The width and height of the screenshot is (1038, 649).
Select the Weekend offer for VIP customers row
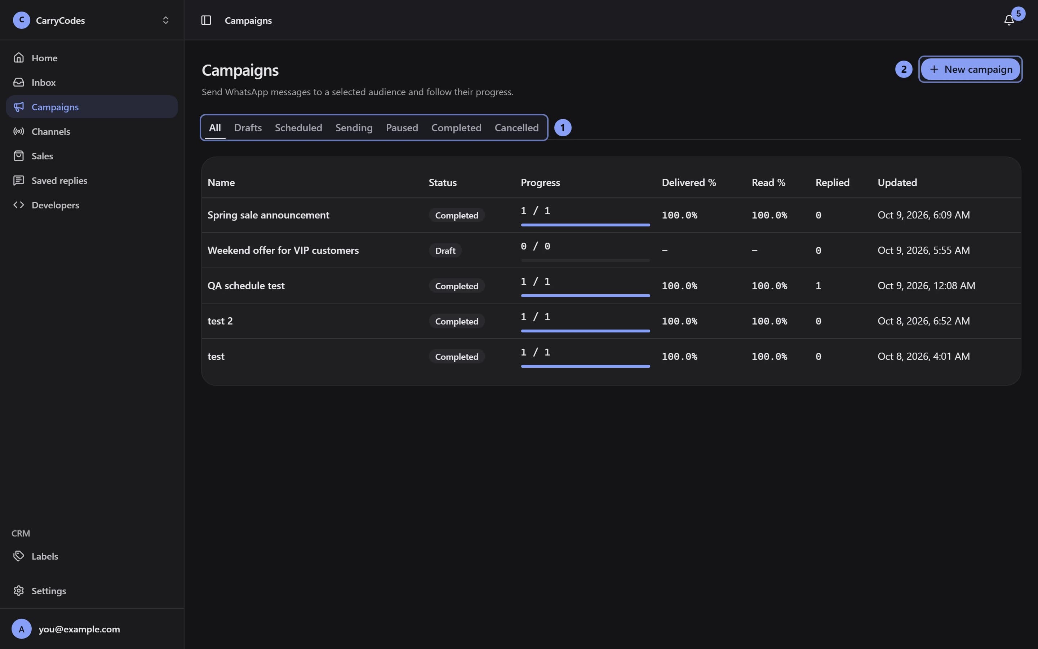[x=611, y=250]
